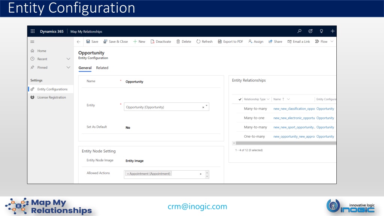Click Entity Node Image value
The width and height of the screenshot is (384, 216).
coord(135,161)
